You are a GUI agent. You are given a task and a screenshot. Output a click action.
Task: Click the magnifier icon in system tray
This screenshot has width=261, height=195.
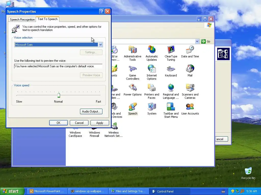(x=242, y=191)
